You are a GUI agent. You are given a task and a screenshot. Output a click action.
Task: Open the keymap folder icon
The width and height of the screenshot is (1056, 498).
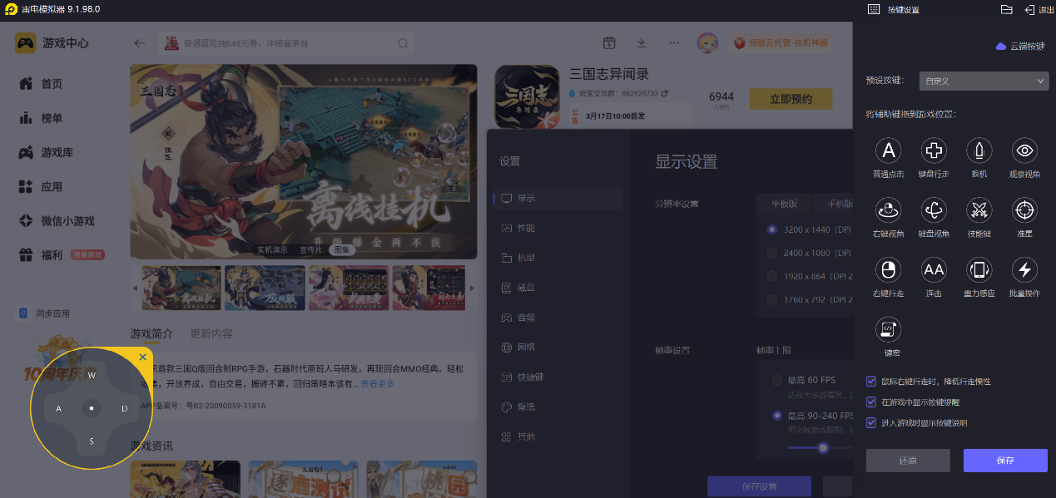pos(1006,9)
